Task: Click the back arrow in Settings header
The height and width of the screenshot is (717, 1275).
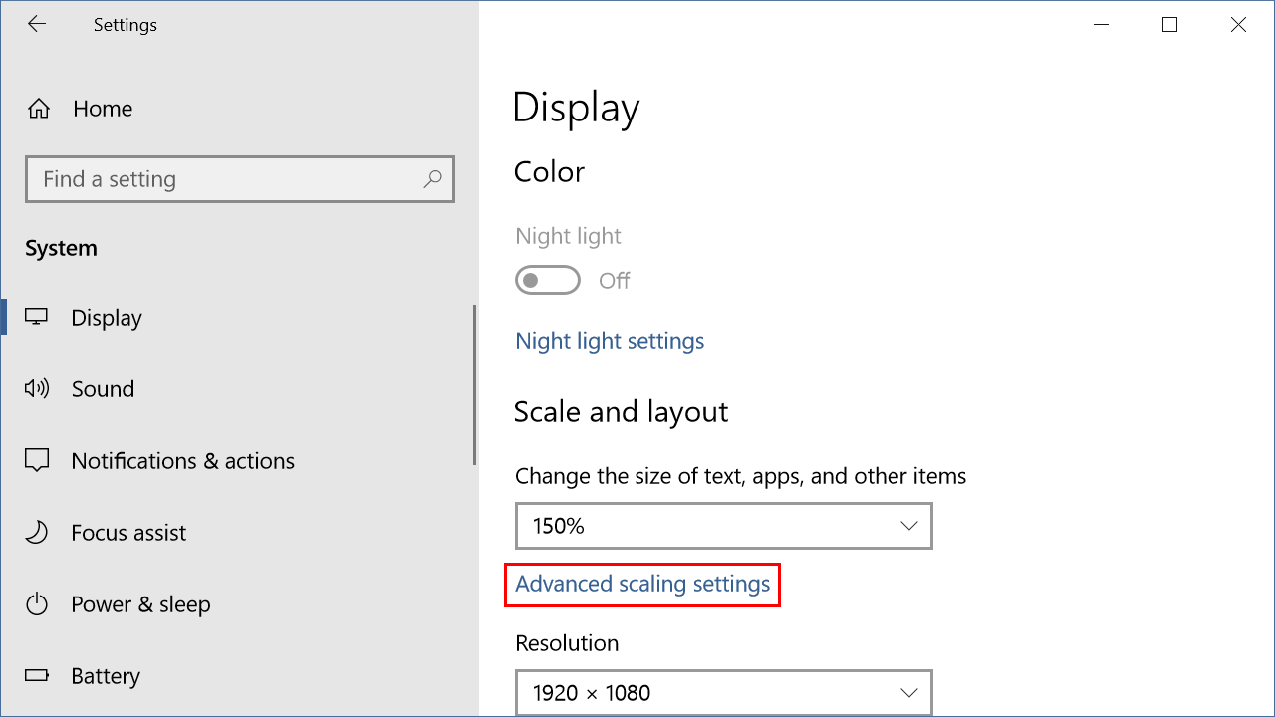Action: pyautogui.click(x=37, y=25)
